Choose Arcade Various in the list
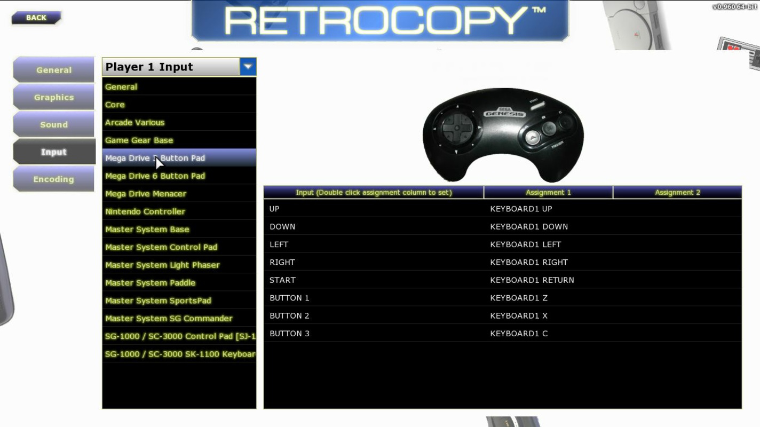760x427 pixels. point(179,122)
